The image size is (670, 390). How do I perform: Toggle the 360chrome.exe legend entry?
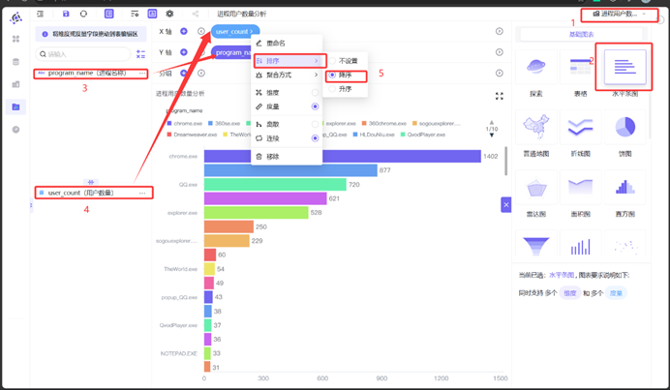click(384, 124)
